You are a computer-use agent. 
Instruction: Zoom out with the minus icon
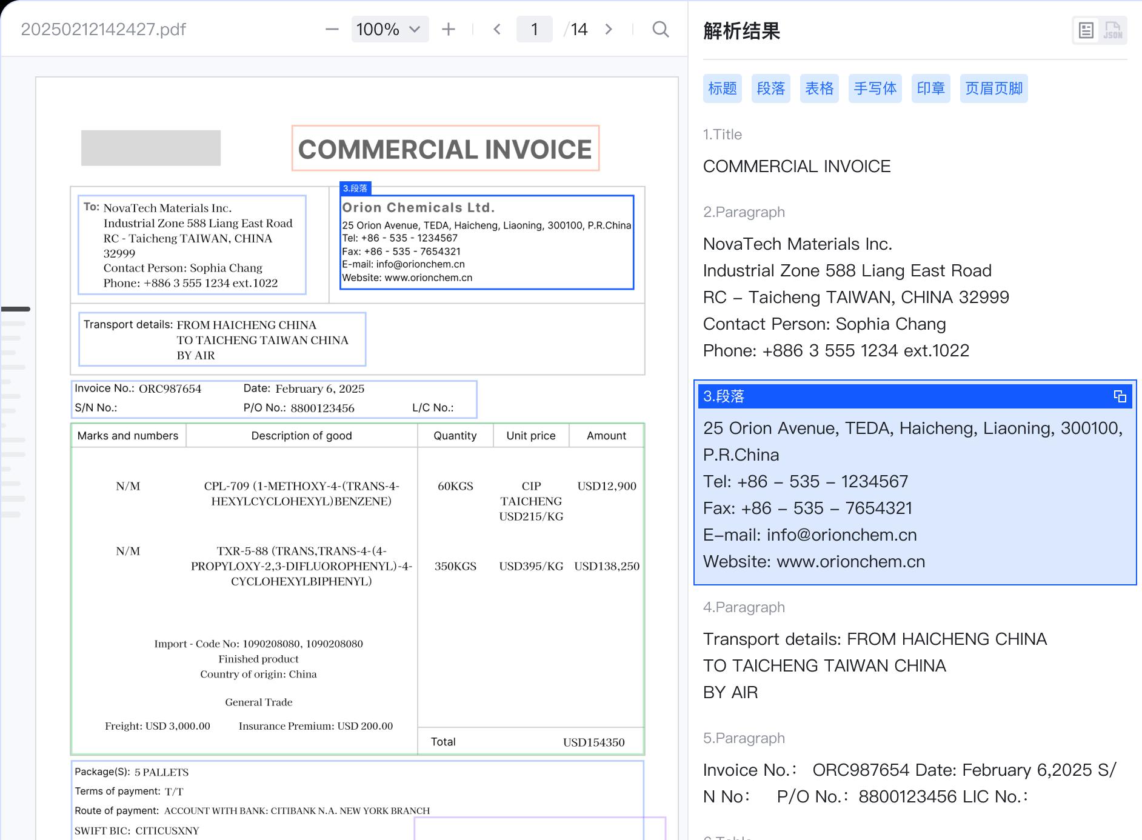tap(332, 29)
